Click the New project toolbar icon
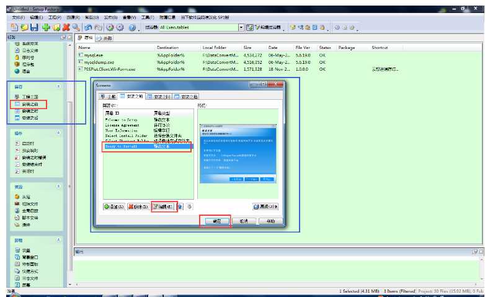 (x=14, y=27)
